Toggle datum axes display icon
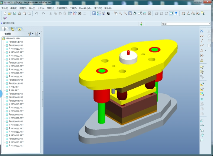The image size is (214, 156). (188, 13)
